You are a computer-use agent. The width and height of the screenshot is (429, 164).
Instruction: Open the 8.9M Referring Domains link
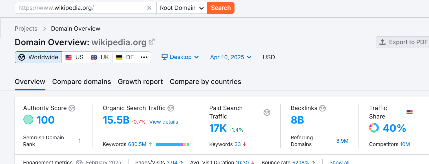click(x=342, y=141)
